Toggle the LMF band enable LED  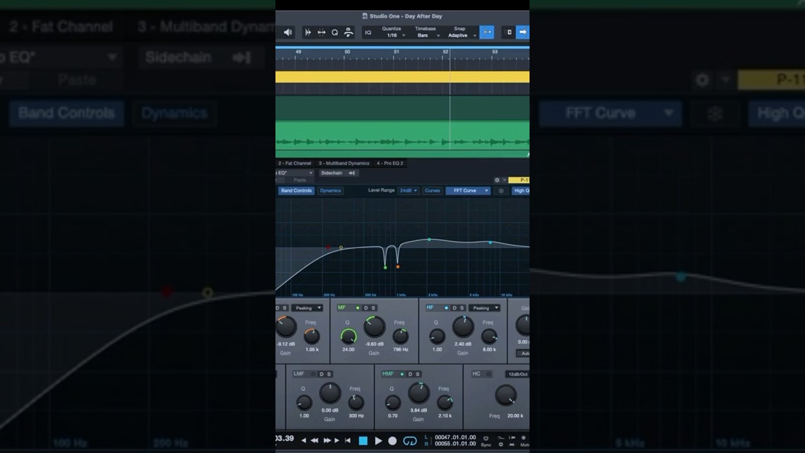point(313,374)
